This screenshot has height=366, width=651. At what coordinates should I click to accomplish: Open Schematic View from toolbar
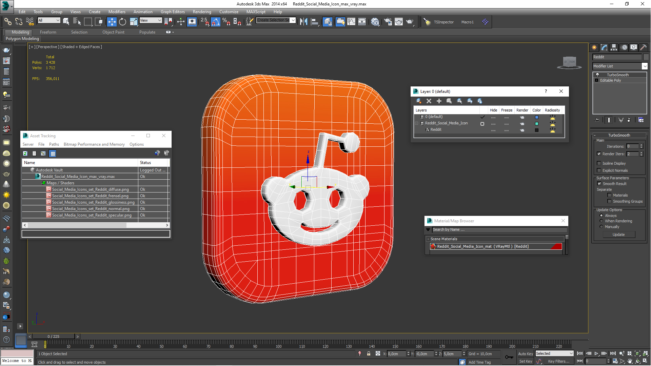click(362, 22)
